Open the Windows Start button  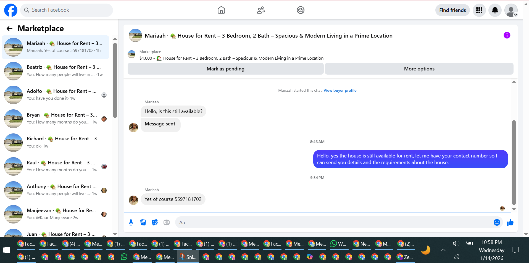6,250
